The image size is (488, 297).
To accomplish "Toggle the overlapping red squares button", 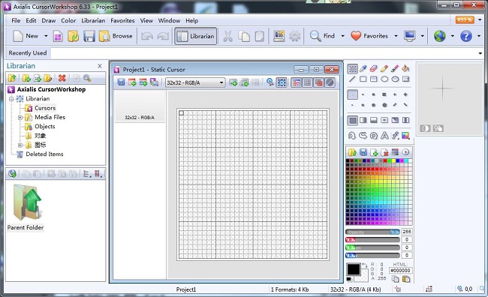I will [318, 82].
